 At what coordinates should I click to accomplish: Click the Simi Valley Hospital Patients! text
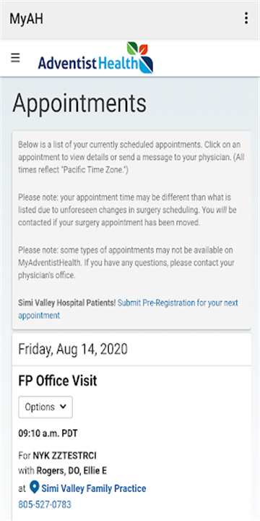67,302
